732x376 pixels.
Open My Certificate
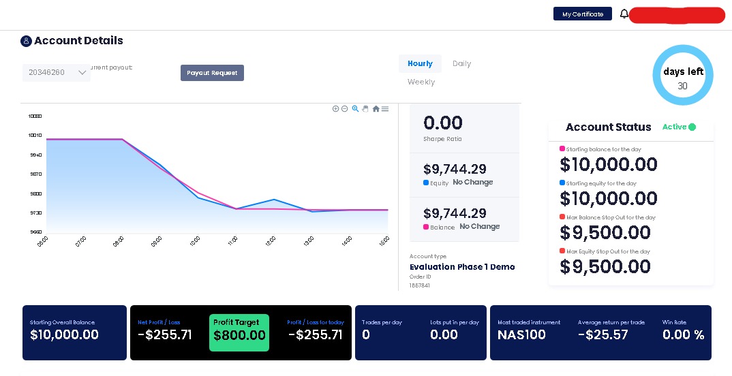click(x=583, y=14)
